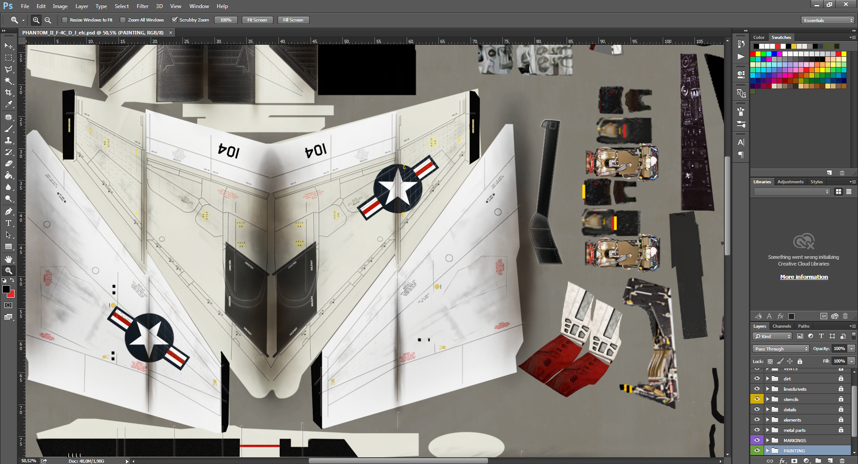The image size is (858, 464).
Task: Click the 100% zoom button
Action: 226,20
